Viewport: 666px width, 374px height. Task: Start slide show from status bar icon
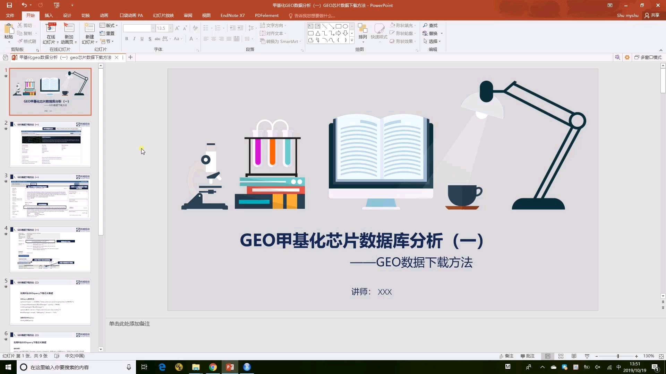click(587, 356)
